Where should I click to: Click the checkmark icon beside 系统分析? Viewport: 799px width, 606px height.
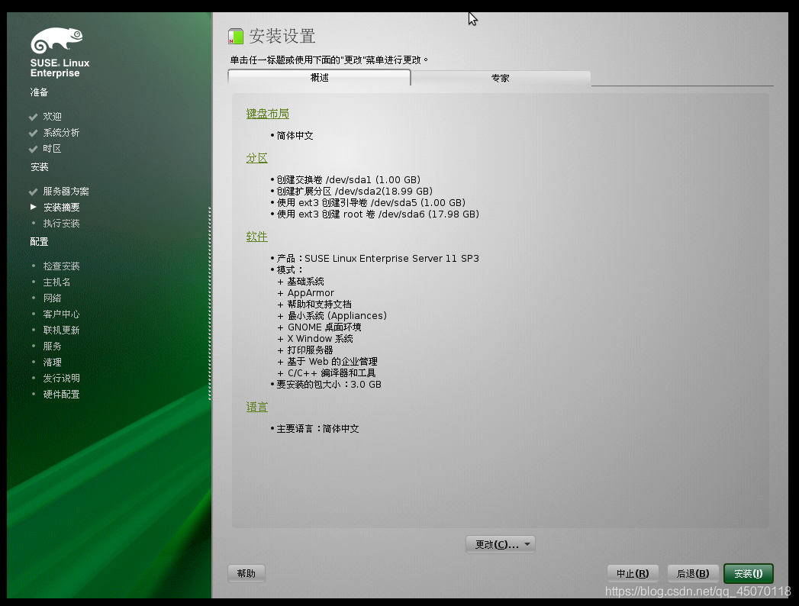point(33,133)
